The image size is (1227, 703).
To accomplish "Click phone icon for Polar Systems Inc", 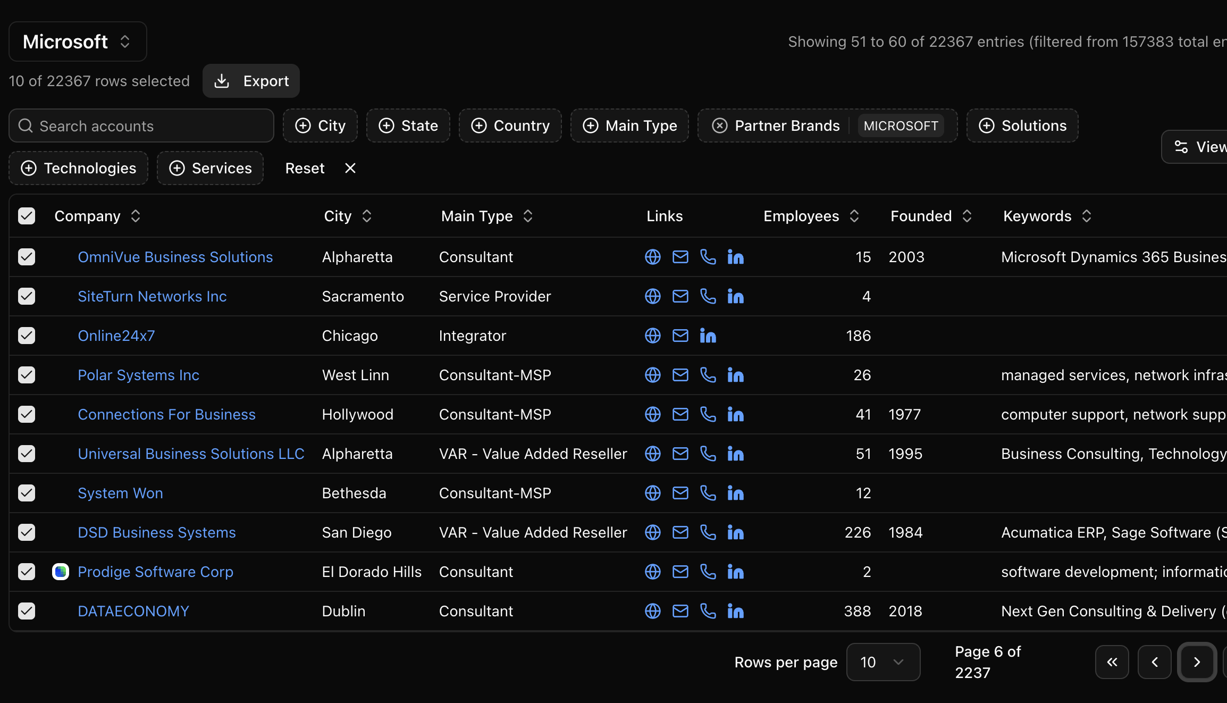I will (x=708, y=375).
